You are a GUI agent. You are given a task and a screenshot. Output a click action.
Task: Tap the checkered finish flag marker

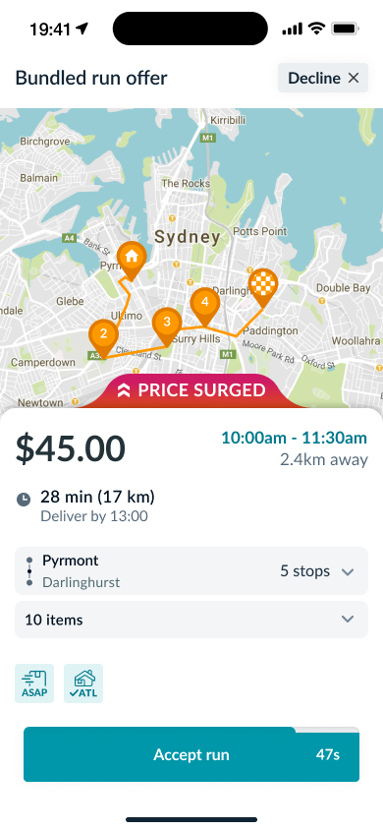(x=263, y=286)
